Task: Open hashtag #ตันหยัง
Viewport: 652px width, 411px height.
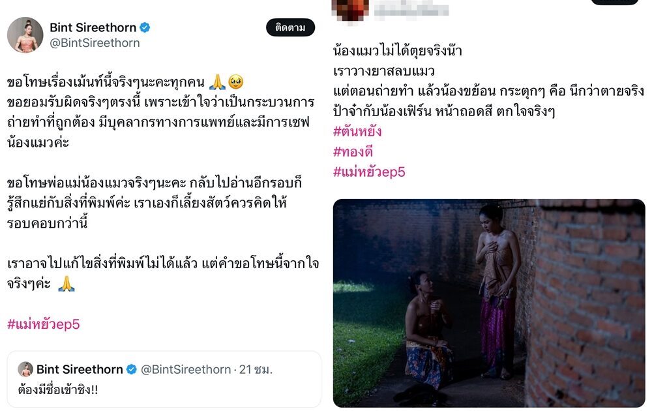Action: [x=357, y=131]
